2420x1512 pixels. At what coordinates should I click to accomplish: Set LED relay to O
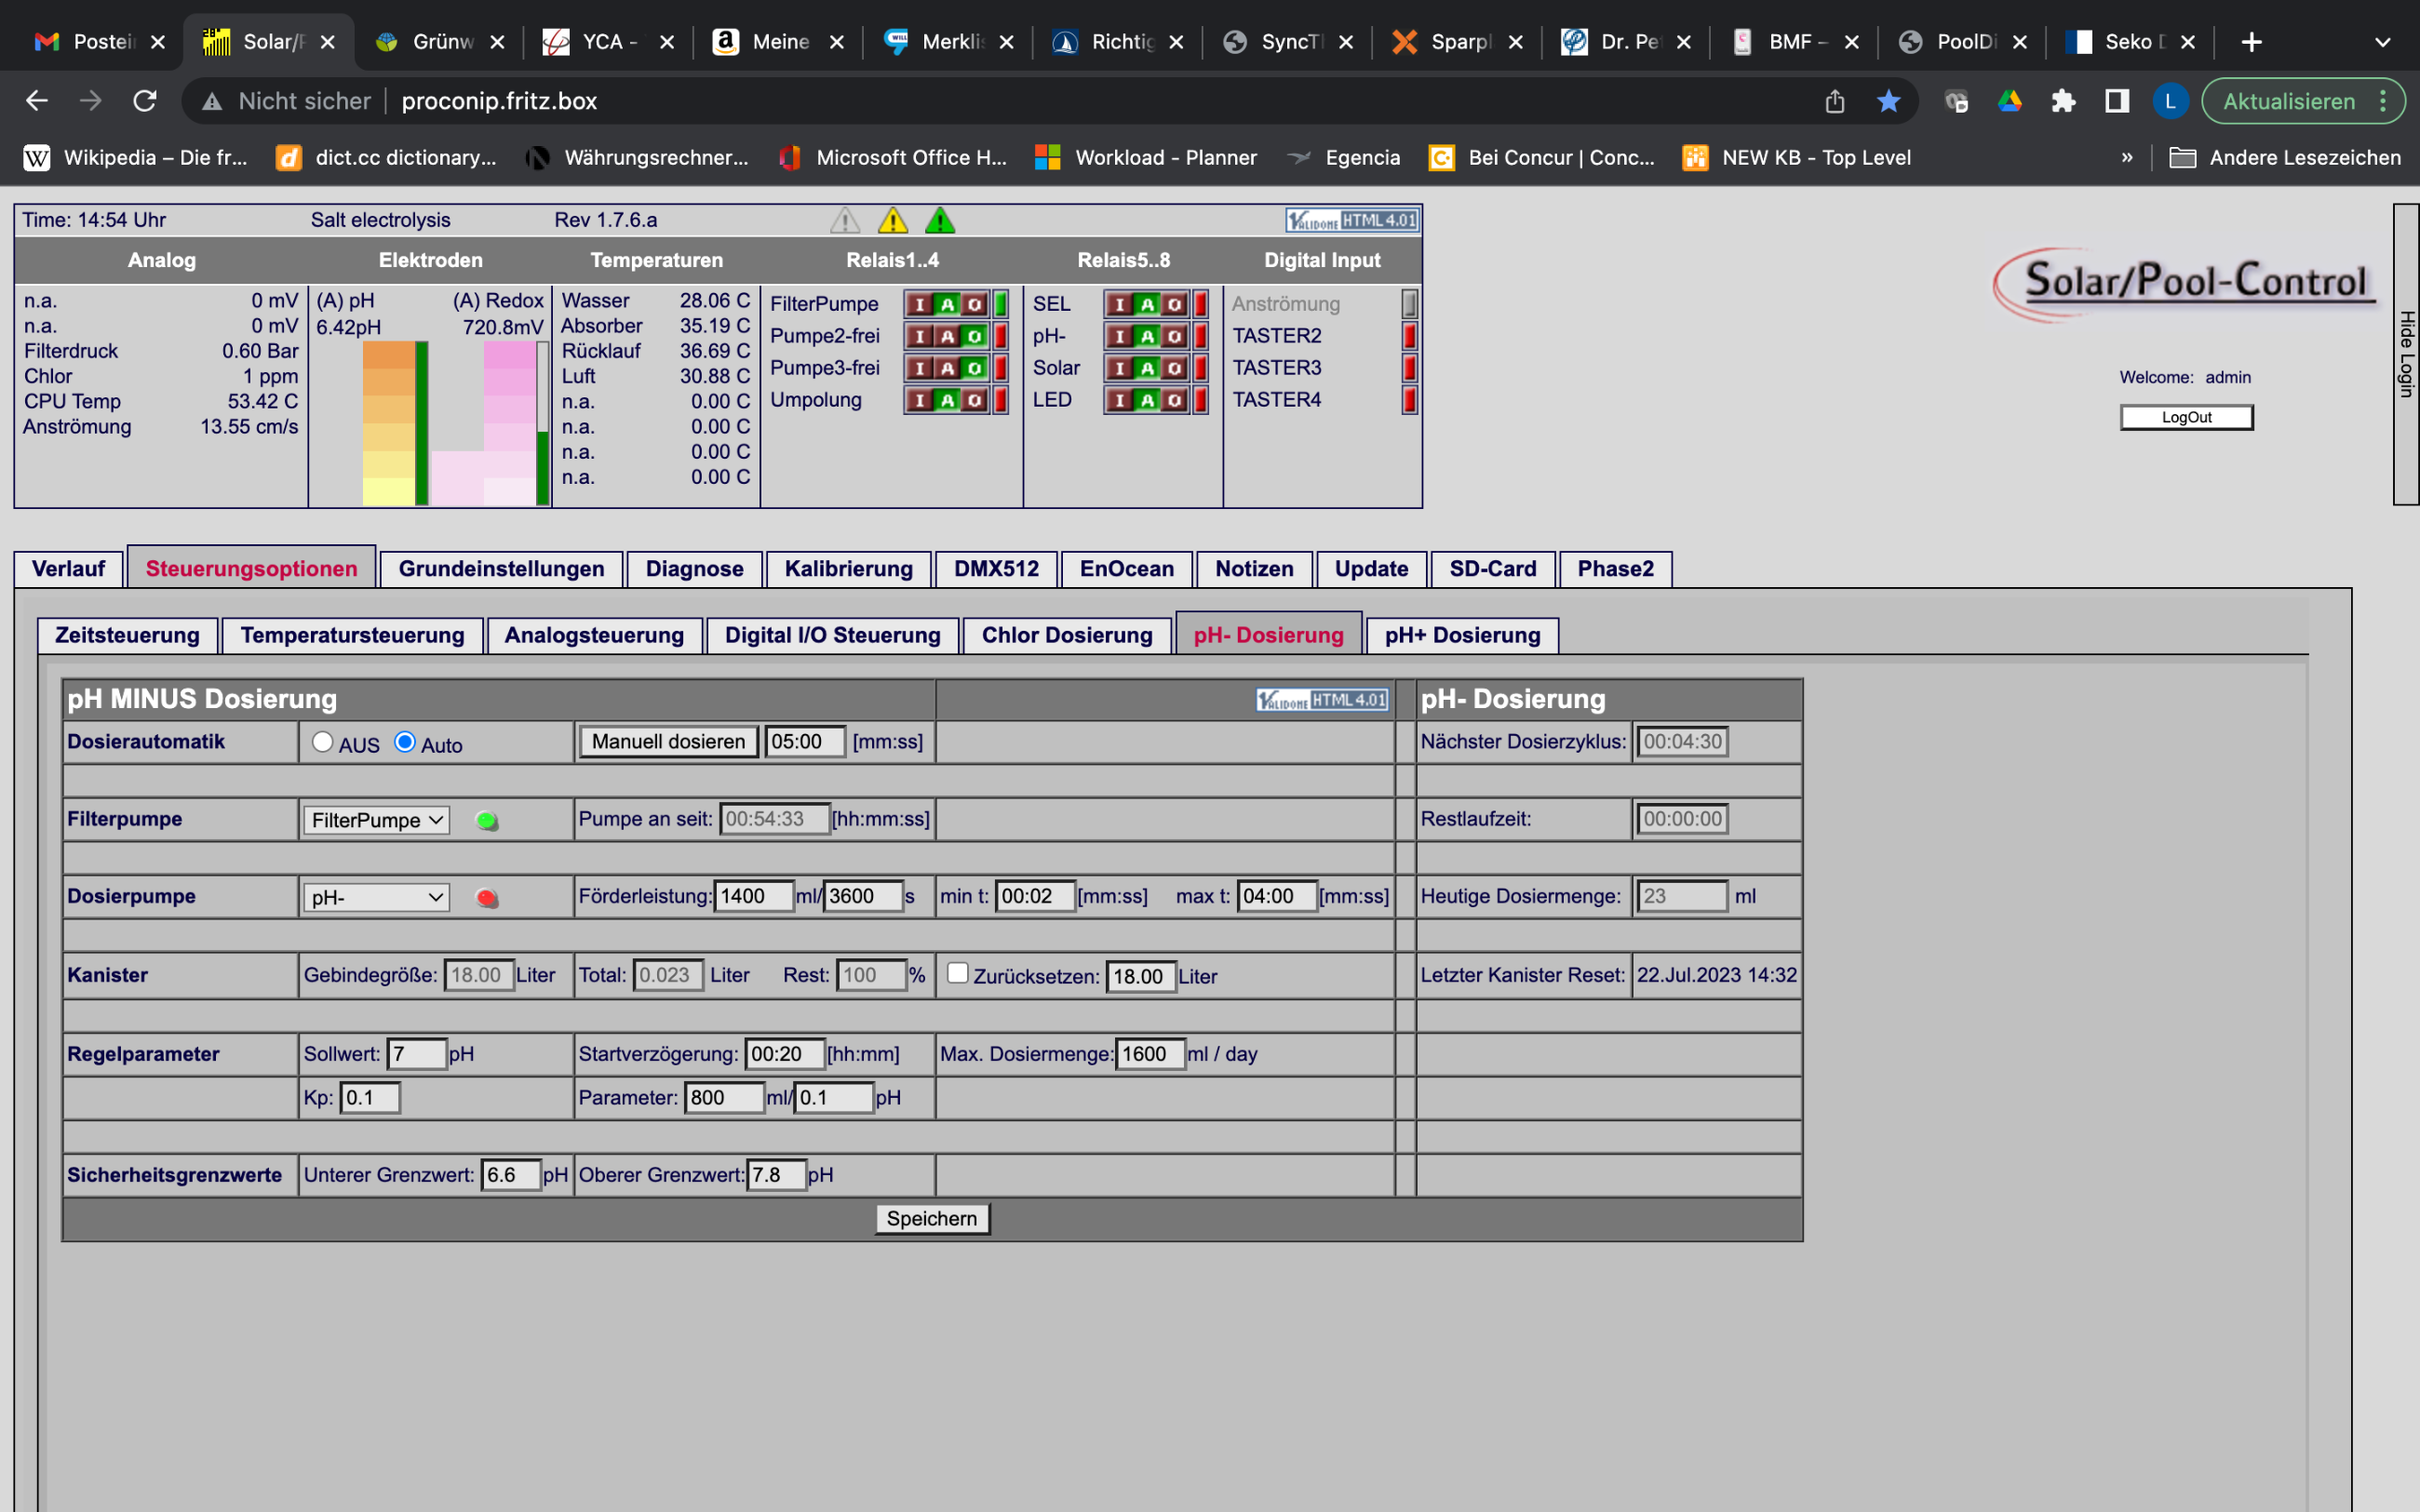[x=1174, y=400]
